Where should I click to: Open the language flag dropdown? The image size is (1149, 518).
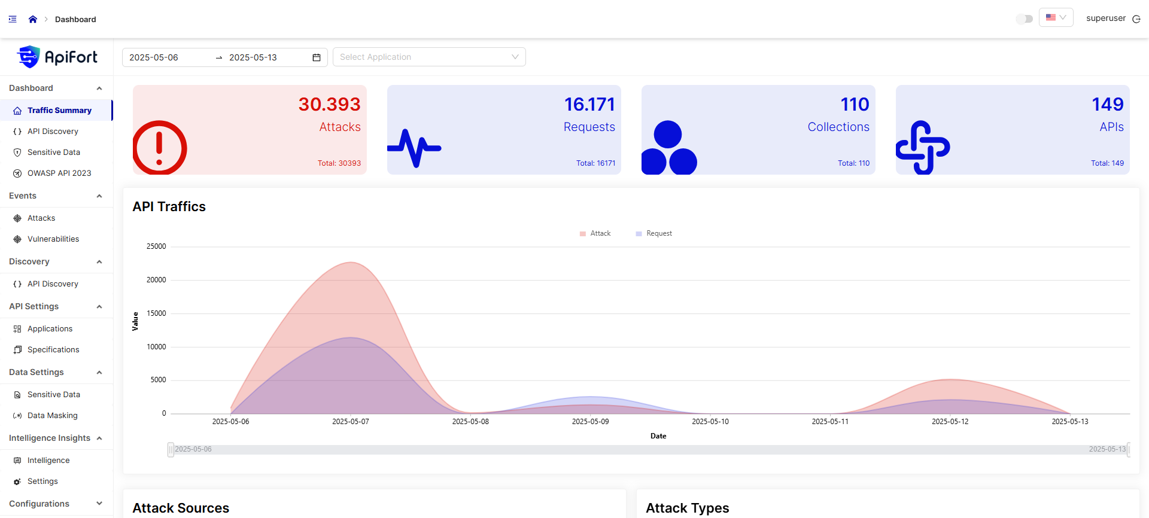tap(1056, 18)
